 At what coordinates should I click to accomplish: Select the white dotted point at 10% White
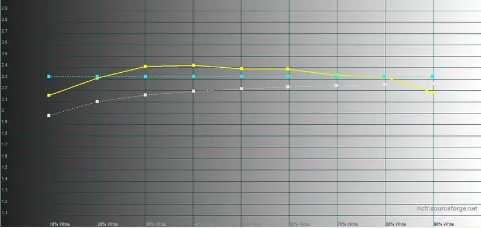click(x=49, y=115)
